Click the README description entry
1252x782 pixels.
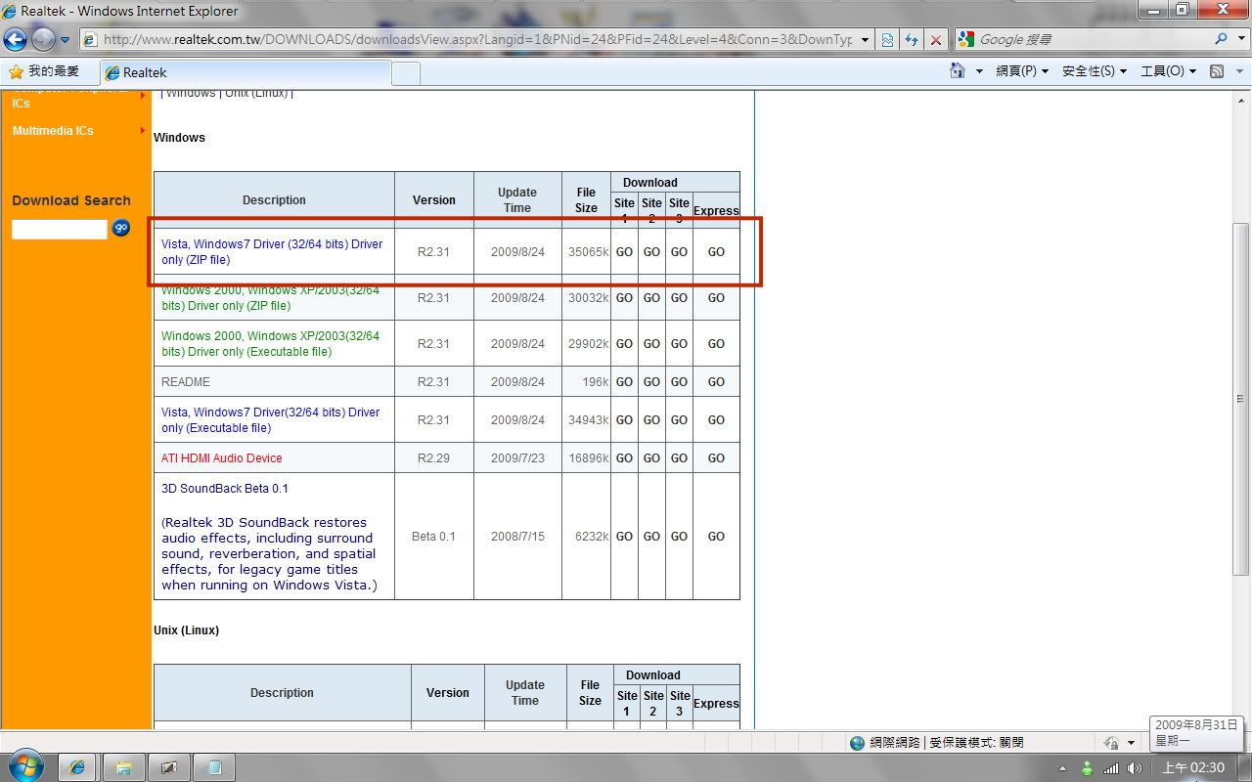pyautogui.click(x=186, y=382)
